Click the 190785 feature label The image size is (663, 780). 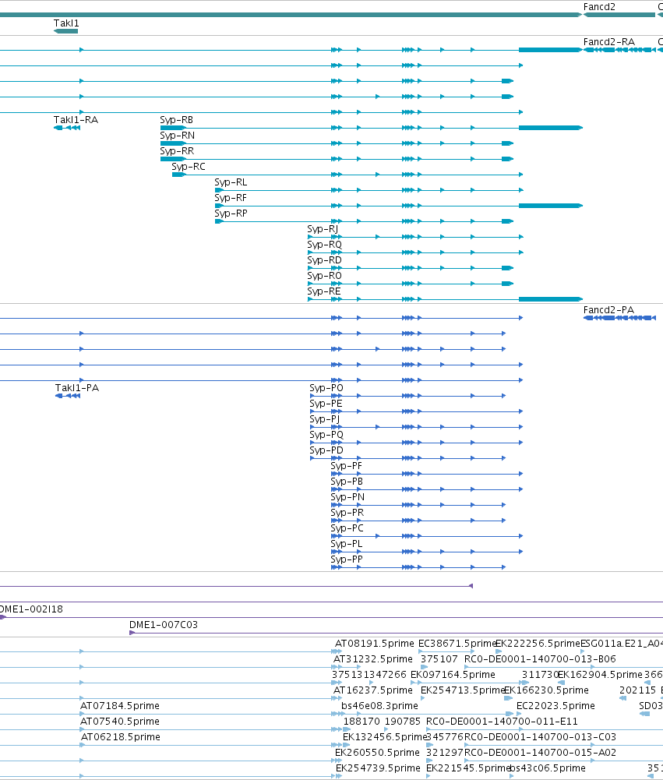(402, 722)
